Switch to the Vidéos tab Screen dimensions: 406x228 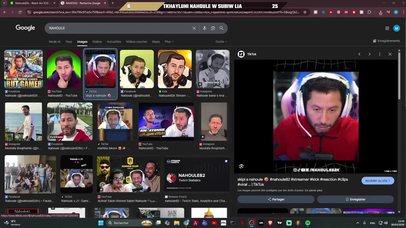point(97,41)
